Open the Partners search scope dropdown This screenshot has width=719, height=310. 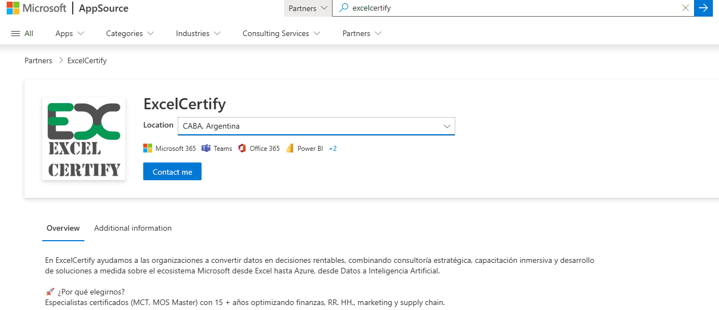[308, 8]
